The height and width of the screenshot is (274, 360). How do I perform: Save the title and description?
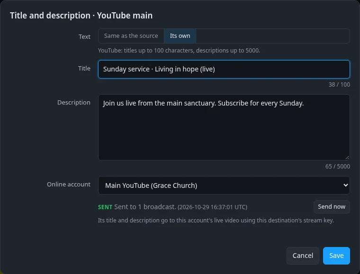click(336, 256)
